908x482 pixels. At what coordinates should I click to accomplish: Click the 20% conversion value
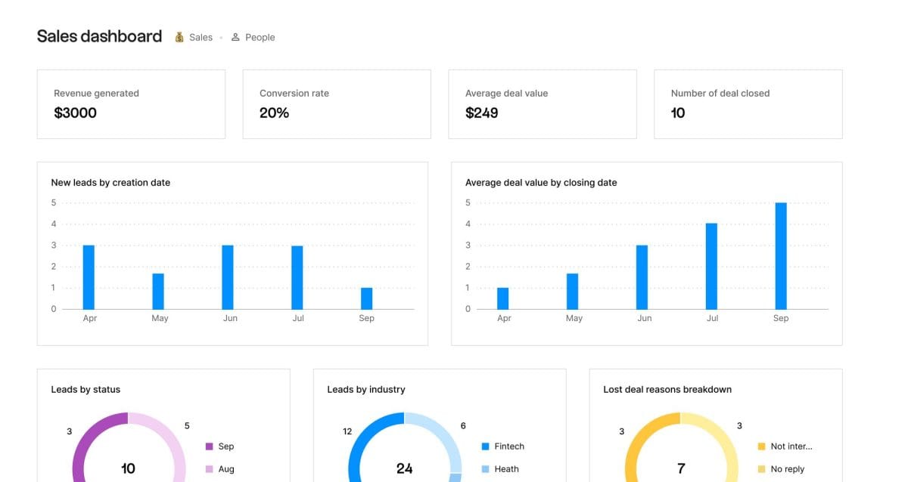274,113
